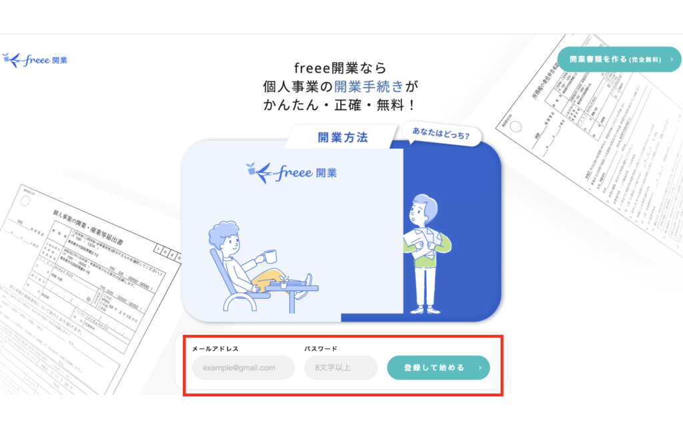The image size is (683, 426).
Task: Click the chevron arrow on 登録して始める button
Action: coord(480,367)
